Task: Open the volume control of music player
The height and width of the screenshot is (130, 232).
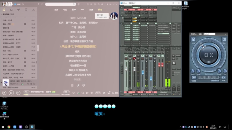Action: (x=92, y=93)
